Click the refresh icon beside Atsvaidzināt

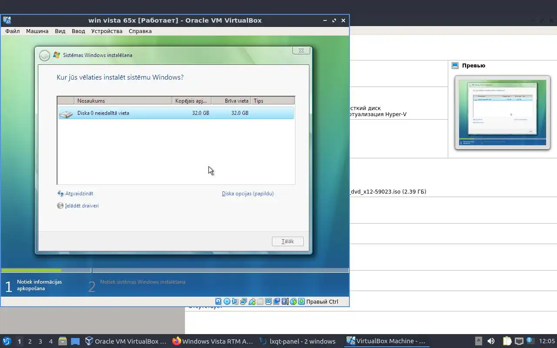click(x=60, y=194)
